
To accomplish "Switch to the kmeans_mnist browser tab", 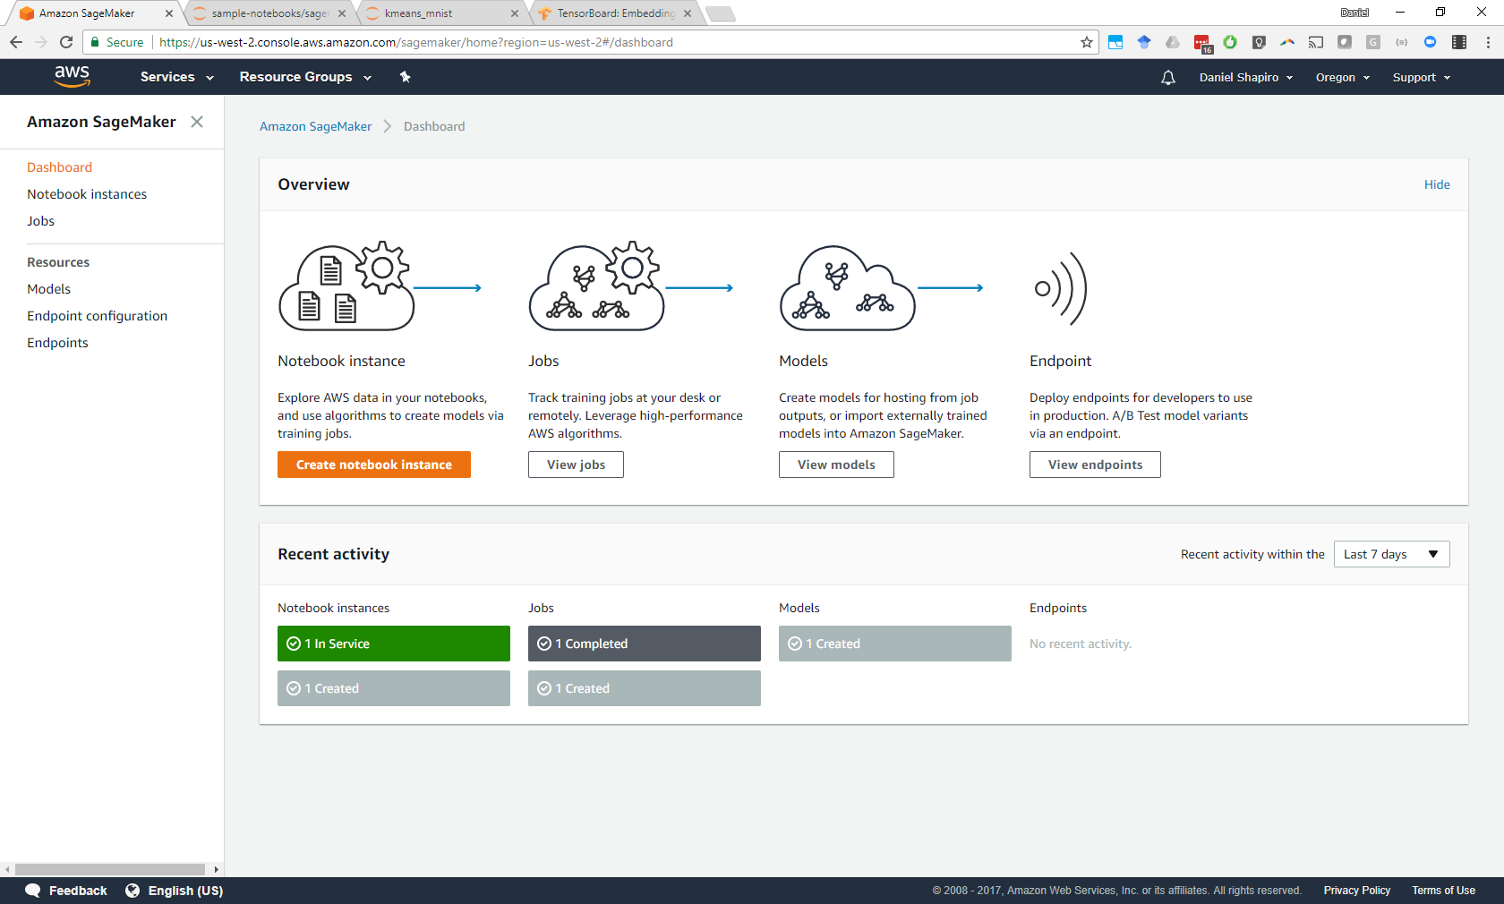I will [x=443, y=13].
